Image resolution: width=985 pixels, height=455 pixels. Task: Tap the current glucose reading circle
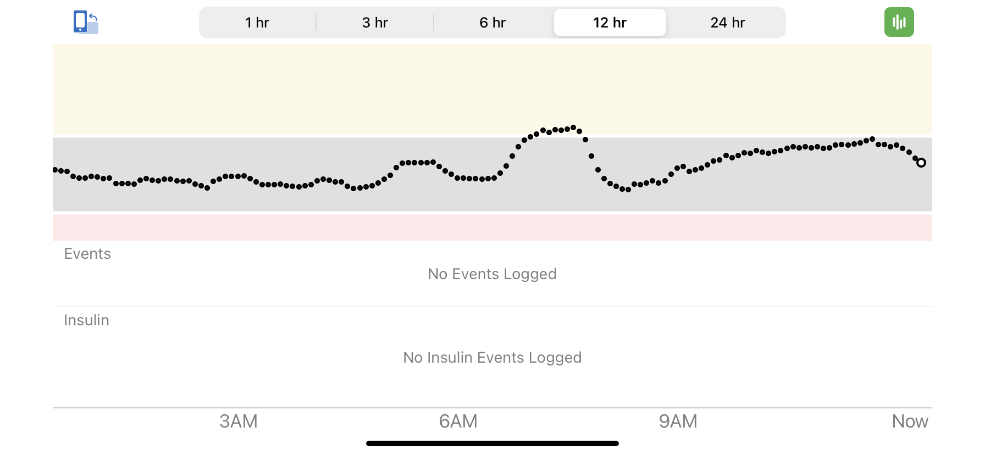921,163
